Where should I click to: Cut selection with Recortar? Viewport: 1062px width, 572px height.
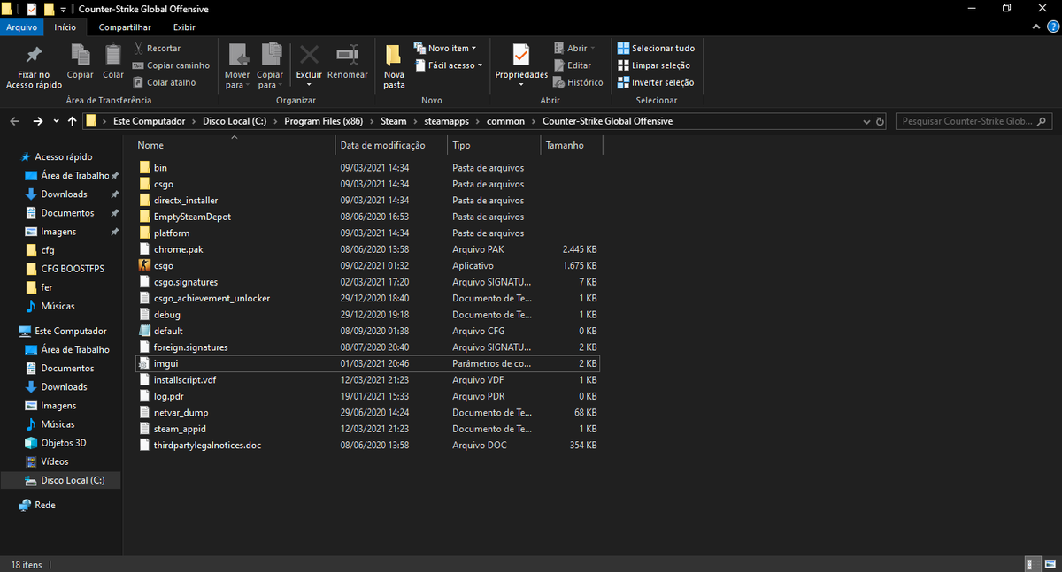(158, 48)
